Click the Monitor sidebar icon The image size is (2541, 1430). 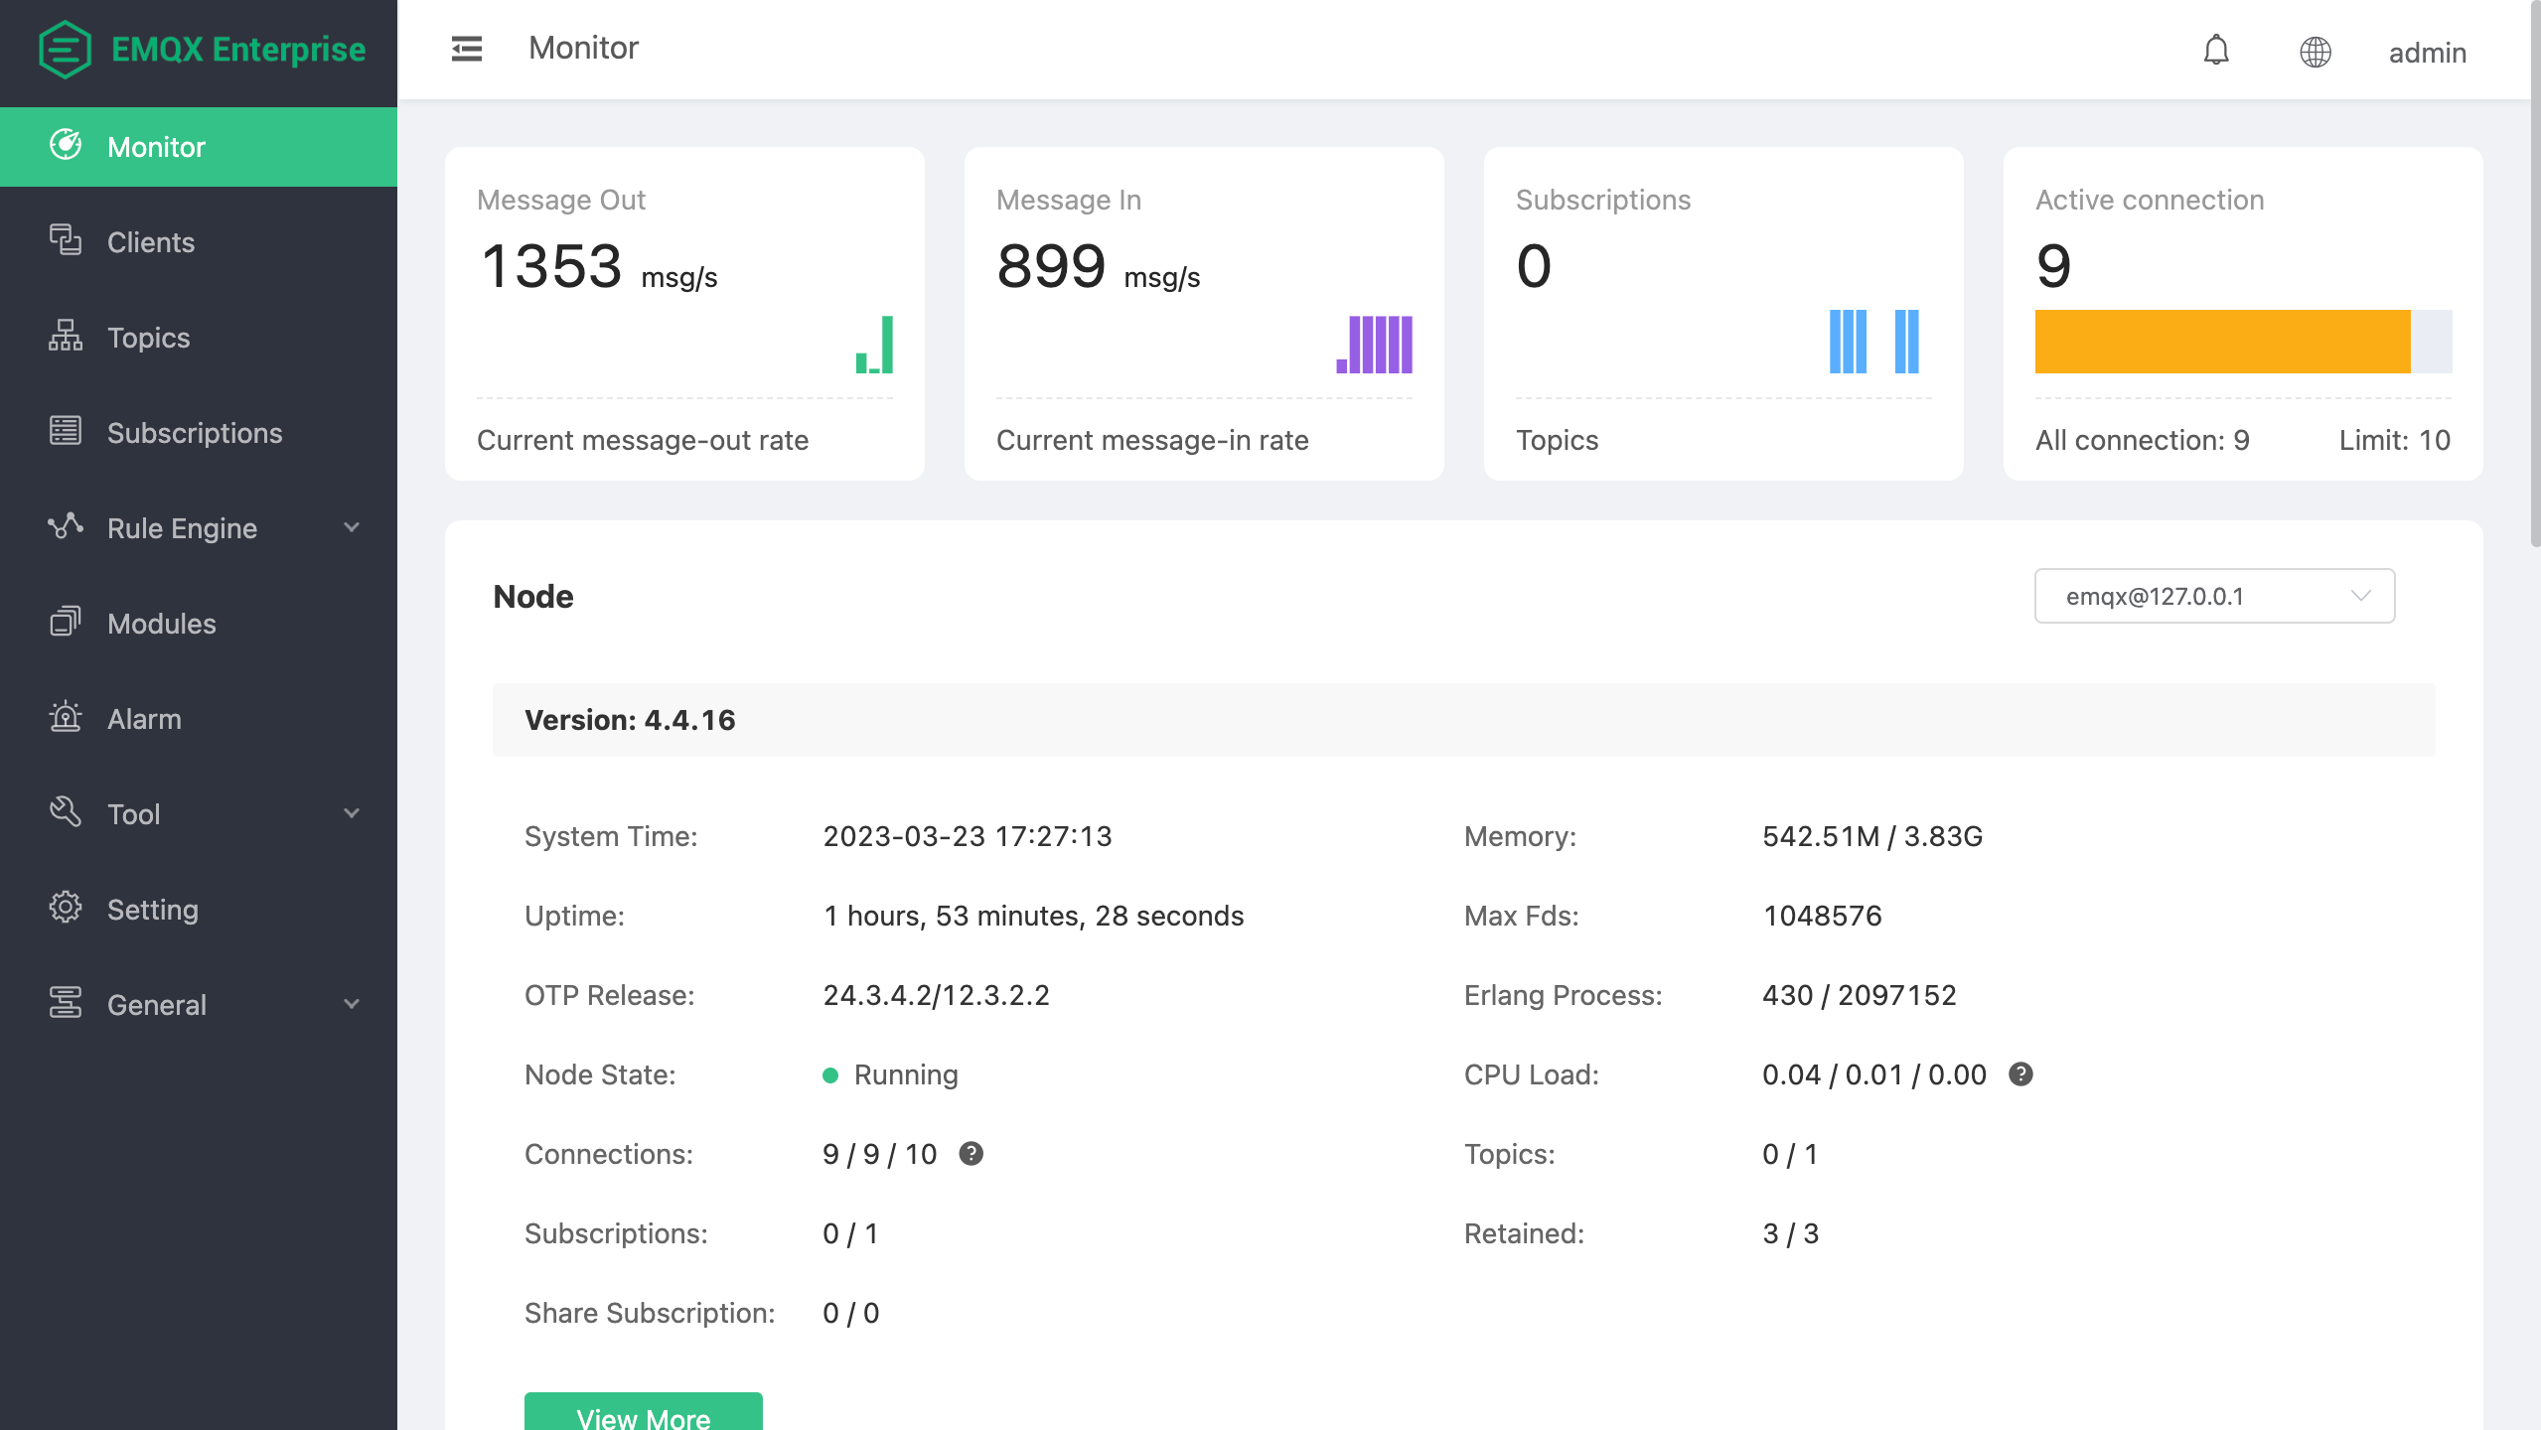(65, 147)
